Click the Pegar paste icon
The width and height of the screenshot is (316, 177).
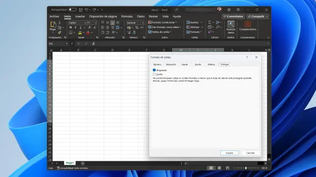(x=53, y=25)
